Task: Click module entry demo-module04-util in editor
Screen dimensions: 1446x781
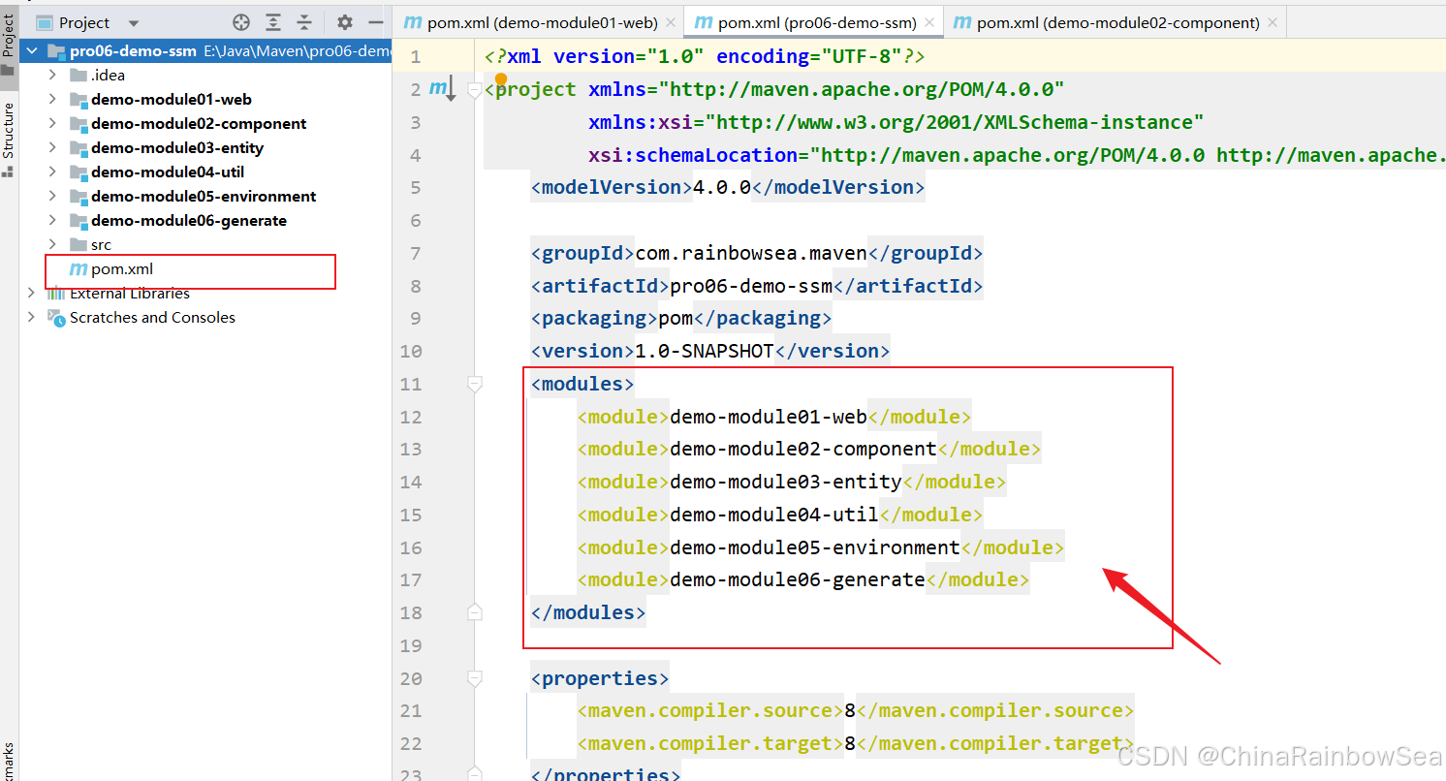Action: pos(774,515)
